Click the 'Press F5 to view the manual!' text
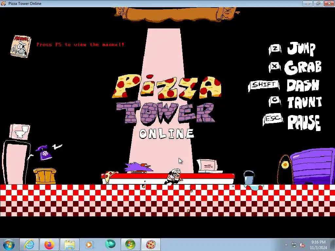 (80, 44)
